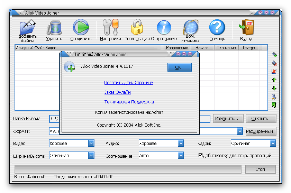Image resolution: width=291 pixels, height=193 pixels.
Task: Click the text Копия зарегистрирована на:Admin
Action: pos(129,112)
